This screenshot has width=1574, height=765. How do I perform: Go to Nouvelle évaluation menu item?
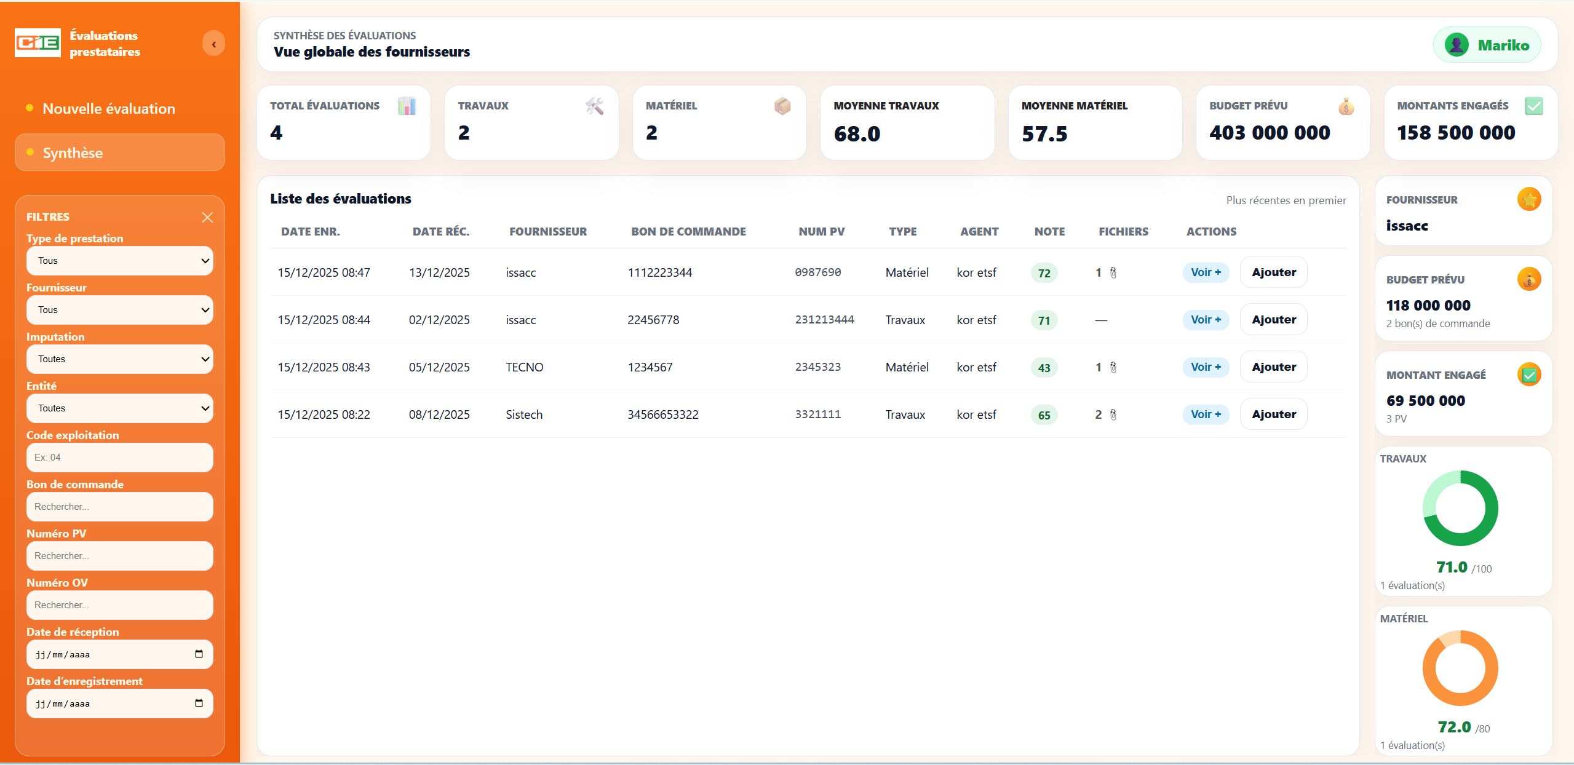pos(109,109)
